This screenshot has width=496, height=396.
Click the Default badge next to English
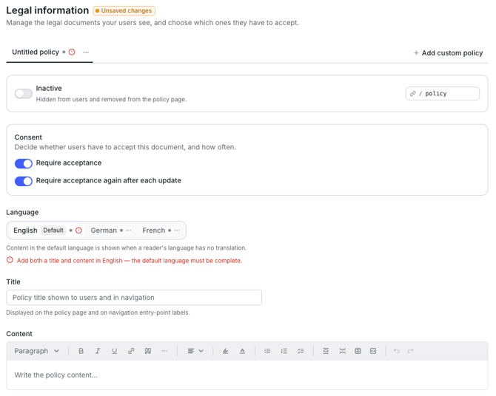(53, 231)
